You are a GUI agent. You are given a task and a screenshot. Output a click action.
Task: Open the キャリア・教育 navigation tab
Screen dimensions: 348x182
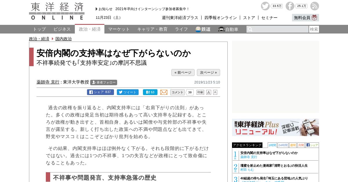[x=152, y=29]
